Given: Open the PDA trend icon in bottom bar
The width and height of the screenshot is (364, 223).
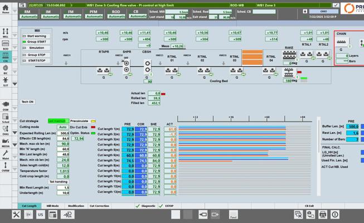Looking at the screenshot, I should point(67,215).
